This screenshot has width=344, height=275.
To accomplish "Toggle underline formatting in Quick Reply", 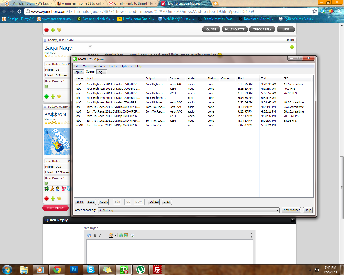I will click(x=105, y=235).
